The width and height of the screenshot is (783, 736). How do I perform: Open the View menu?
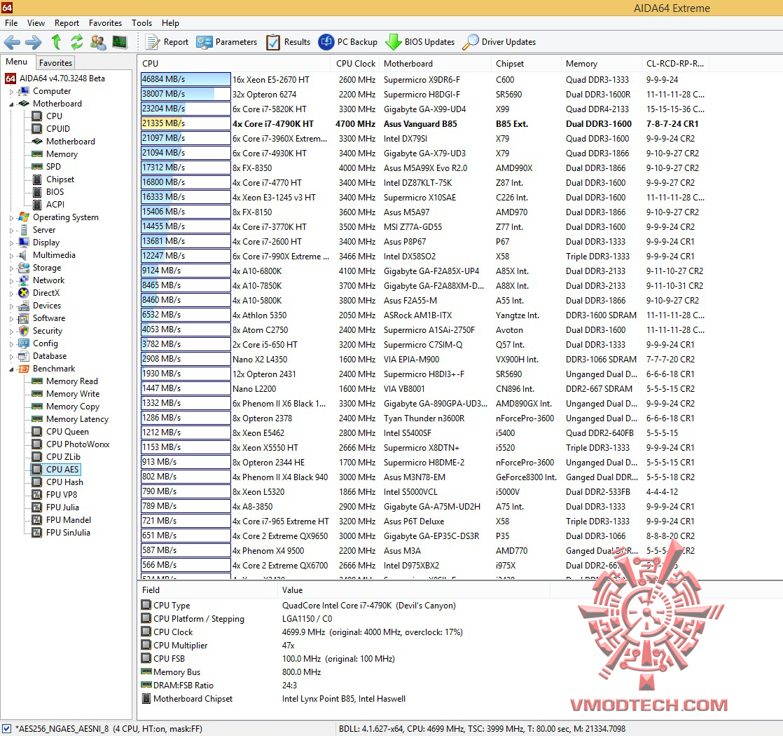pos(36,23)
